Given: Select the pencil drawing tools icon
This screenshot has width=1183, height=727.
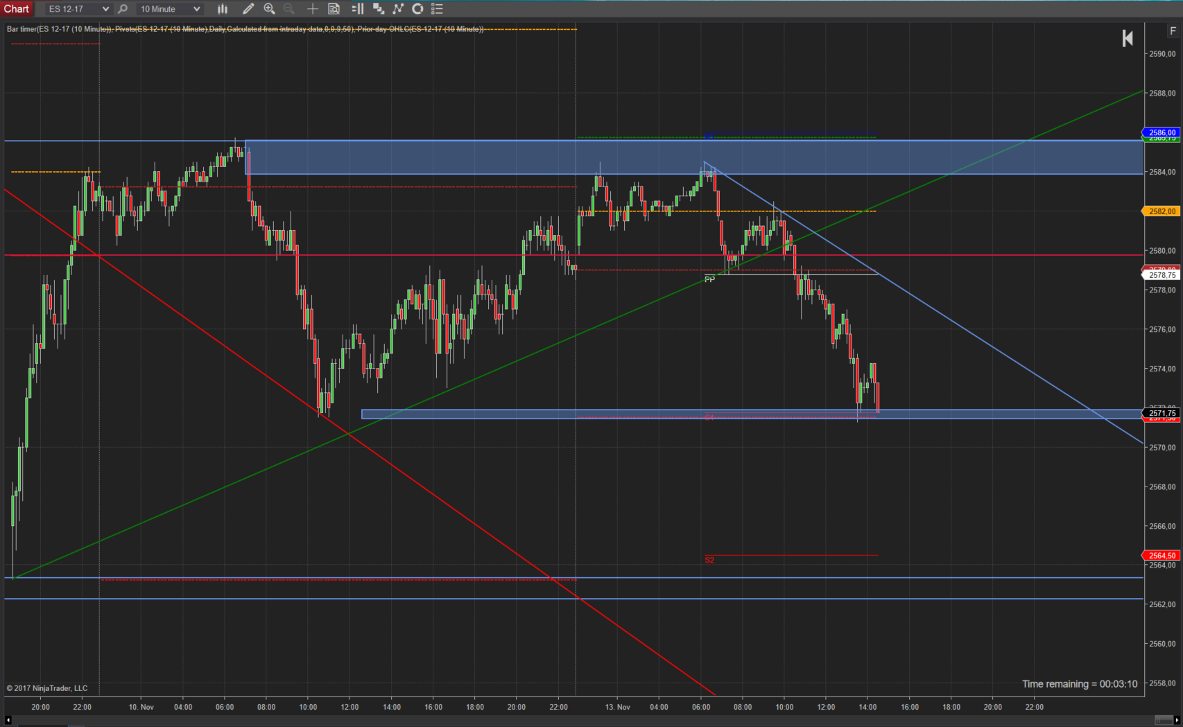Looking at the screenshot, I should pyautogui.click(x=248, y=9).
